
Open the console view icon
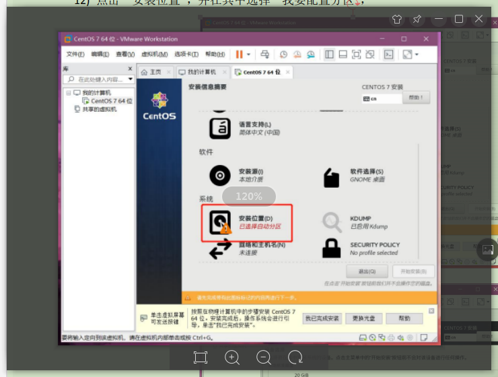[389, 55]
